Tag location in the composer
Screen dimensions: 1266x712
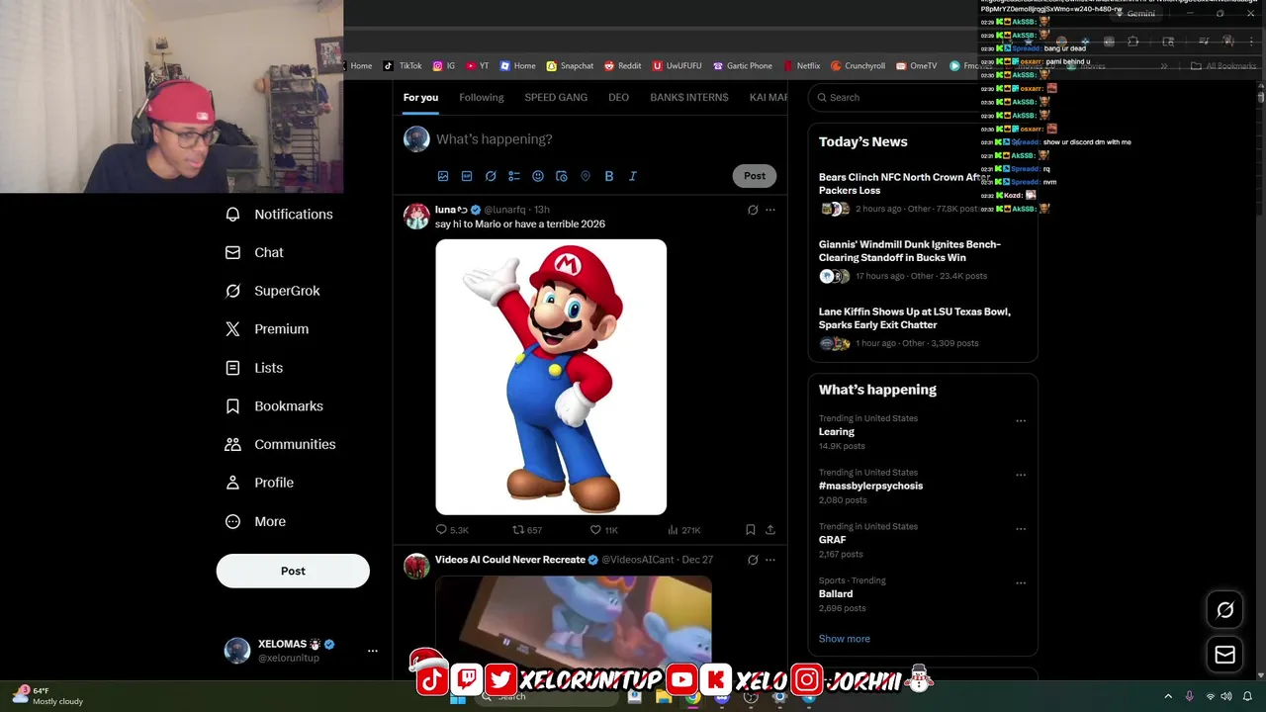point(586,176)
